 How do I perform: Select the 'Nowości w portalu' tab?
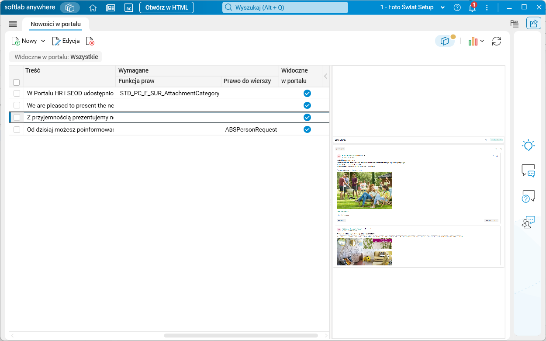[x=55, y=24]
